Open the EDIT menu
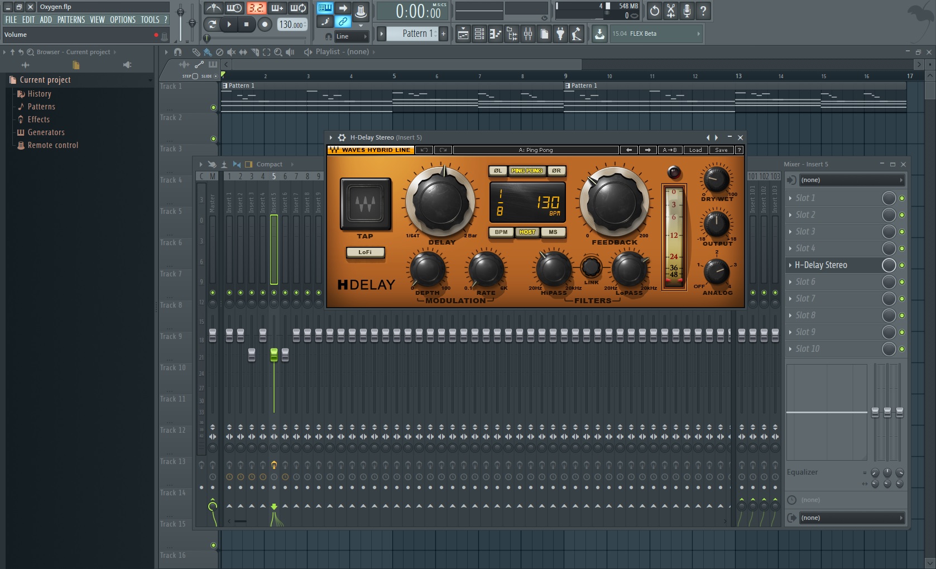 [28, 20]
